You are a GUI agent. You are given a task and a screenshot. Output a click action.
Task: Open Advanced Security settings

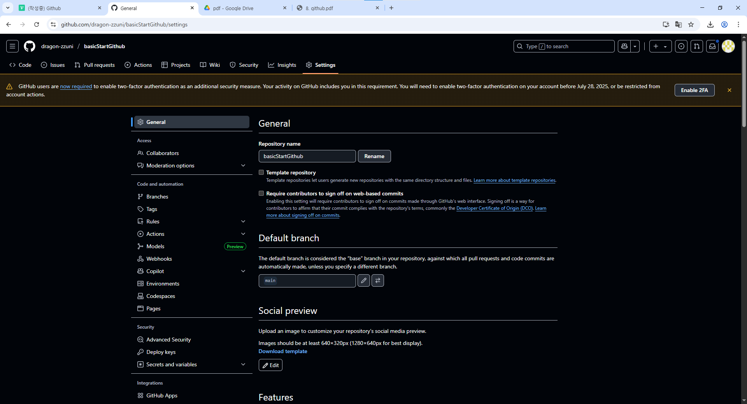pos(192,340)
